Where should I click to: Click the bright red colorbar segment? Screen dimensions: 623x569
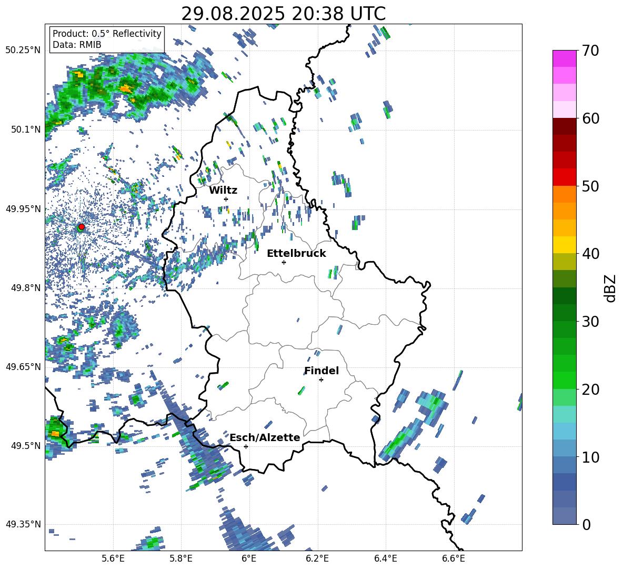564,177
